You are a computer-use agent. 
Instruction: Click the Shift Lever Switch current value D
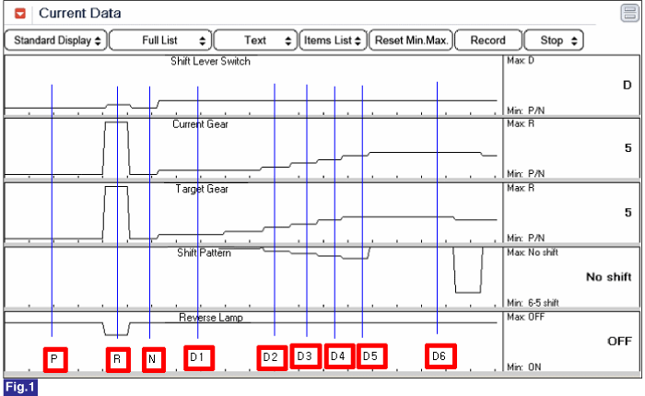(x=627, y=85)
